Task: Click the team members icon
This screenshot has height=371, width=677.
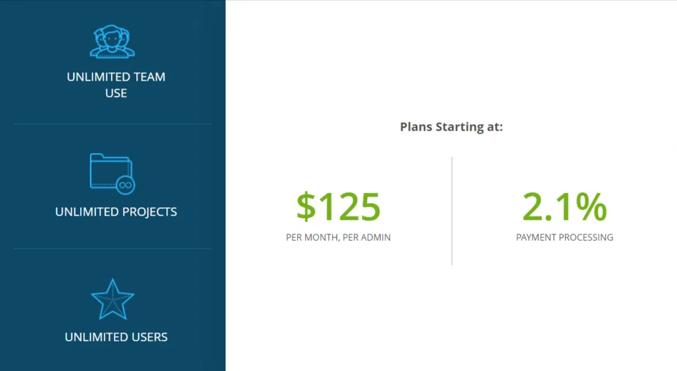Action: (112, 42)
